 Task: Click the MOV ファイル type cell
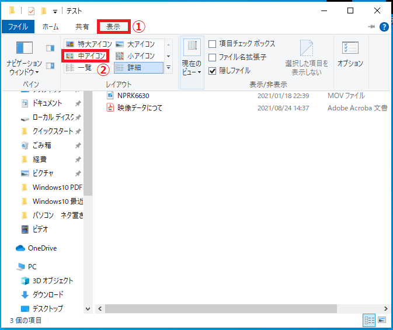click(x=346, y=96)
